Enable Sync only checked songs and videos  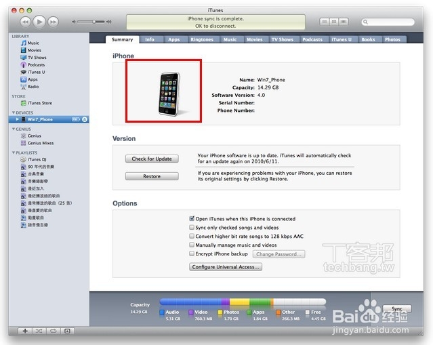(192, 227)
